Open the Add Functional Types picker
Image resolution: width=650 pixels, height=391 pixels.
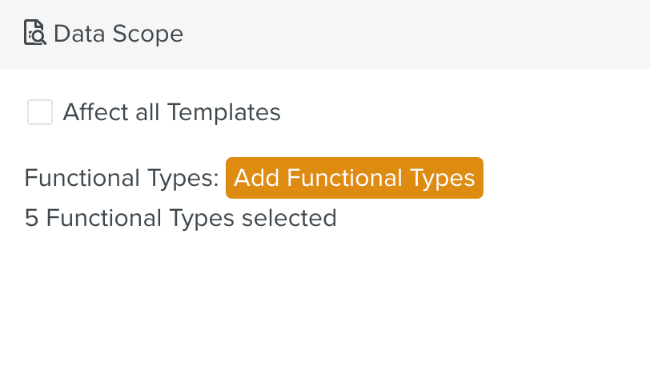click(x=354, y=177)
